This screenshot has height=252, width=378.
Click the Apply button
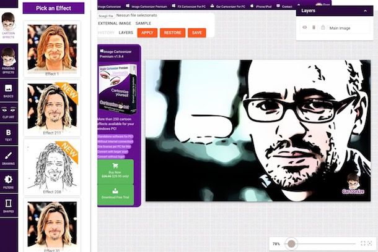click(x=147, y=33)
